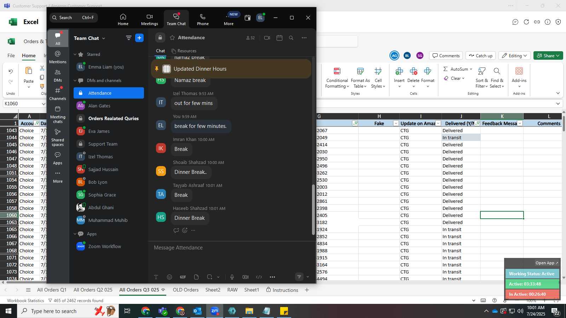Click the chat messages vertical scrollbar
This screenshot has height=318, width=566.
[x=313, y=210]
